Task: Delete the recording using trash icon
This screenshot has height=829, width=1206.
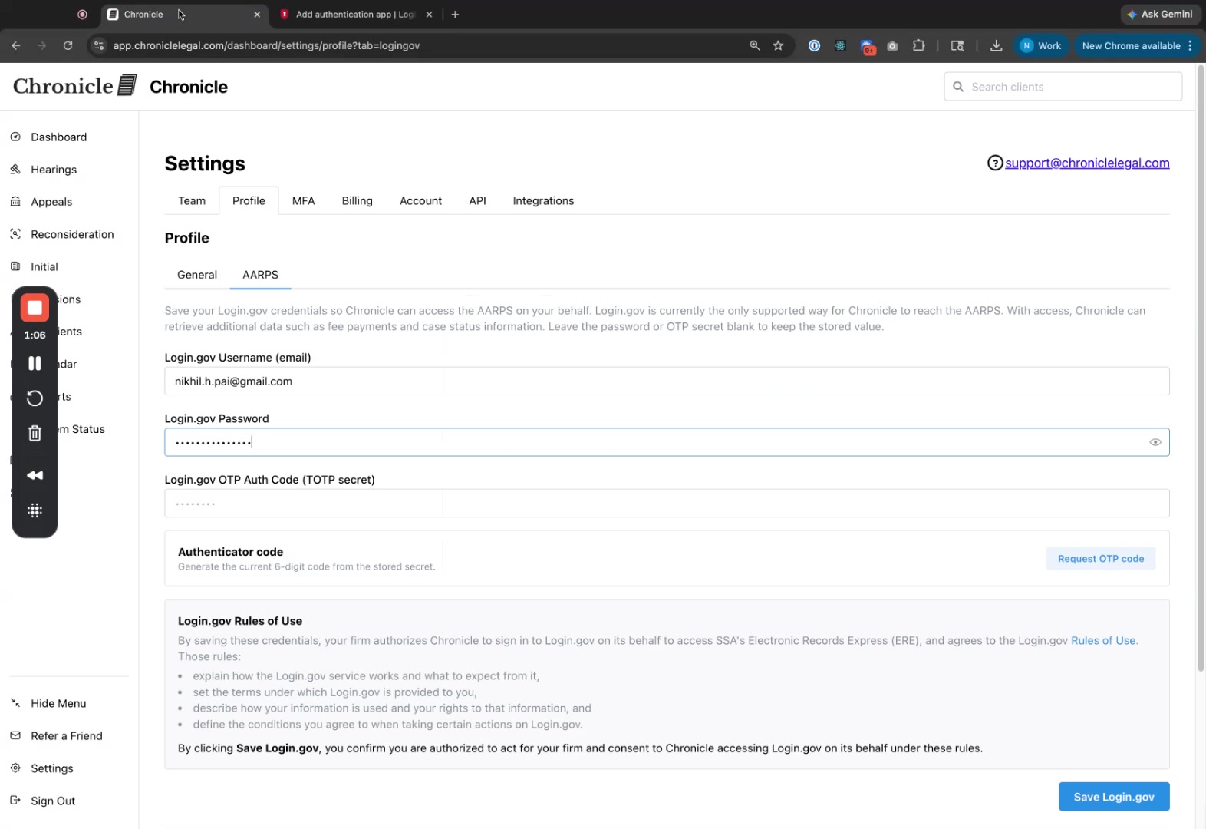Action: [35, 433]
